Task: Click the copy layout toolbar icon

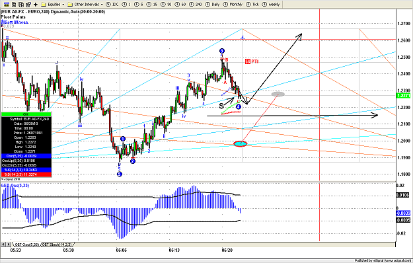Action: coord(21,4)
